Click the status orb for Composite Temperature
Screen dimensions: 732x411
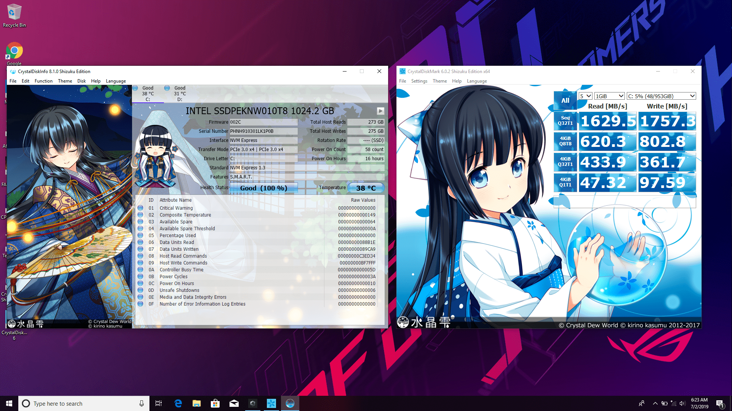140,215
